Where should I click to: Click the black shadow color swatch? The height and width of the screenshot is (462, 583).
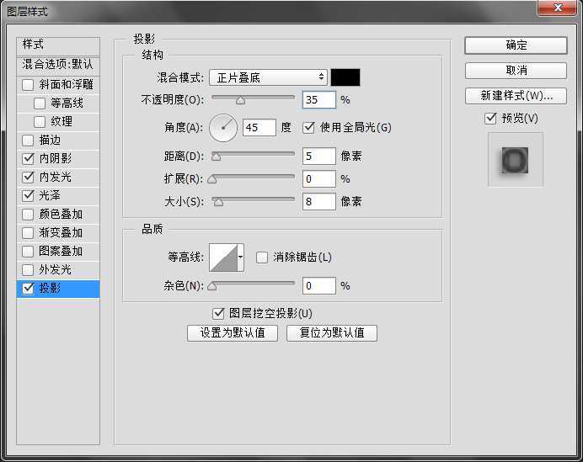[345, 77]
